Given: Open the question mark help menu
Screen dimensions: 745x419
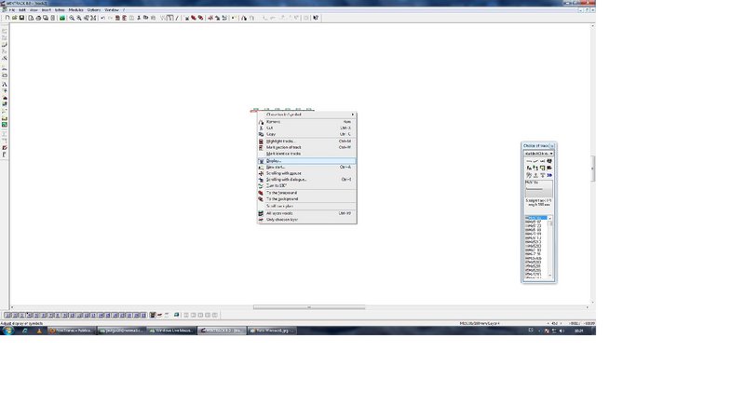Looking at the screenshot, I should tap(124, 9).
